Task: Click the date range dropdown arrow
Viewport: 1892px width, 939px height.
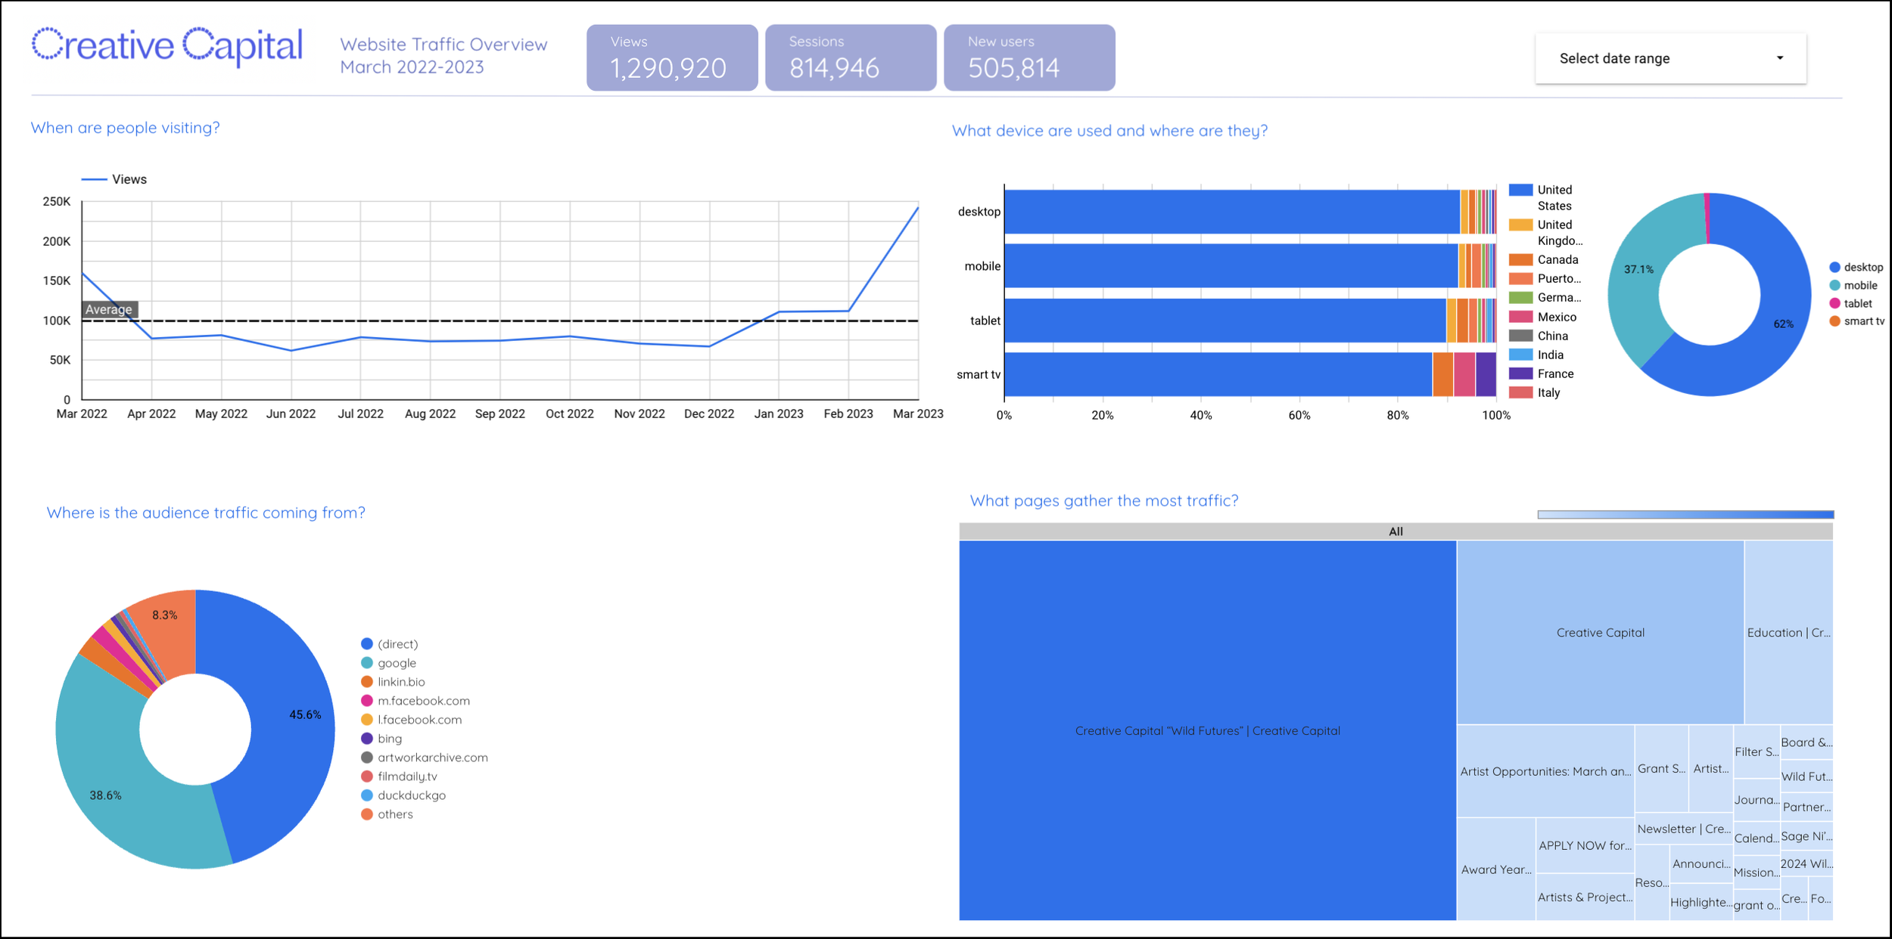Action: click(1780, 58)
